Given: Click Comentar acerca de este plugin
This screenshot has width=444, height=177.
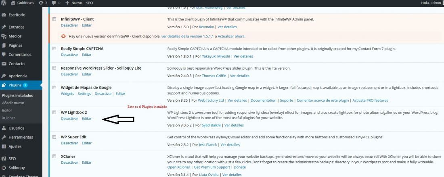Looking at the screenshot, I should click(323, 100).
